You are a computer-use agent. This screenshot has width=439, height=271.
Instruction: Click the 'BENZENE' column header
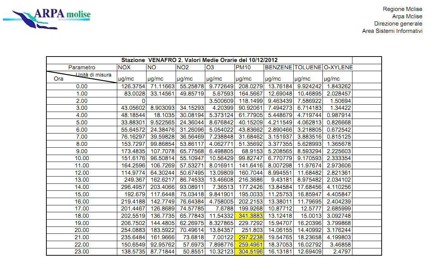[278, 67]
